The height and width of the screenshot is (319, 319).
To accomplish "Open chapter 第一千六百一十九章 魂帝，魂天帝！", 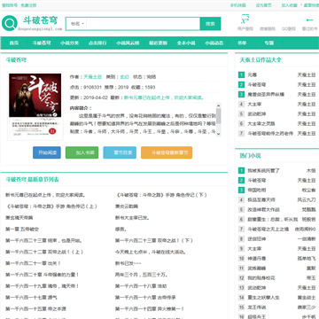I will coord(43,286).
